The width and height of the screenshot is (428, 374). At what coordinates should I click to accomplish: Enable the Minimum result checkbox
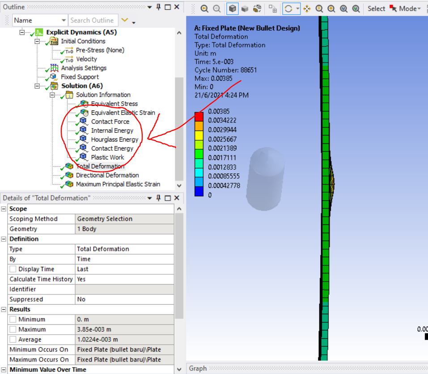[x=13, y=319]
